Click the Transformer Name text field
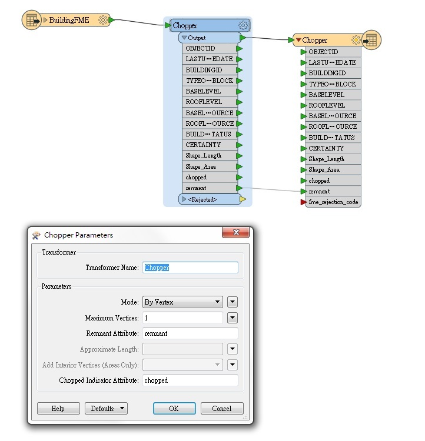The height and width of the screenshot is (441, 425). tap(190, 268)
